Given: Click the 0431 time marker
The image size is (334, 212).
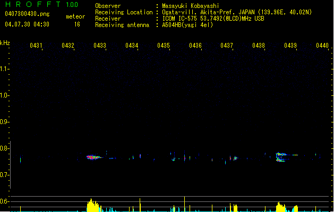Looking at the screenshot, I should (36, 45).
